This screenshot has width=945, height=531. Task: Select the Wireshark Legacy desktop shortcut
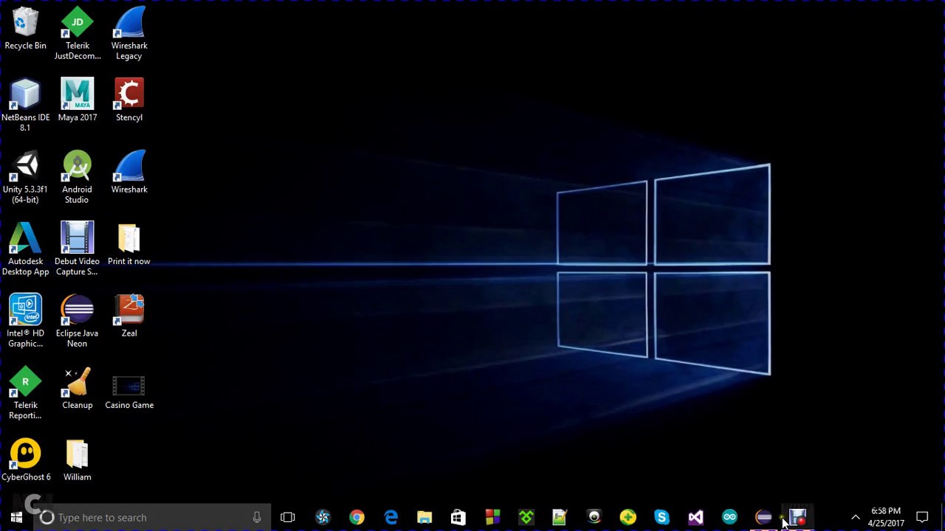129,34
